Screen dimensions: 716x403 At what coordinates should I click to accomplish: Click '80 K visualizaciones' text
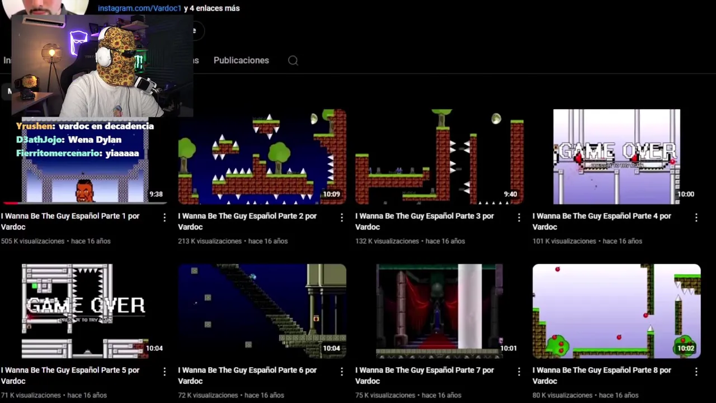pyautogui.click(x=563, y=395)
